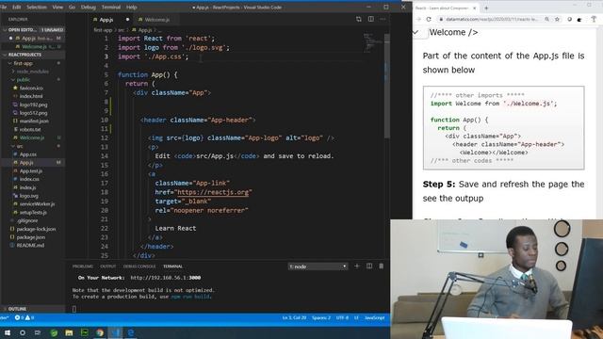
Task: Open serviceWorker.js in the explorer
Action: pyautogui.click(x=37, y=203)
